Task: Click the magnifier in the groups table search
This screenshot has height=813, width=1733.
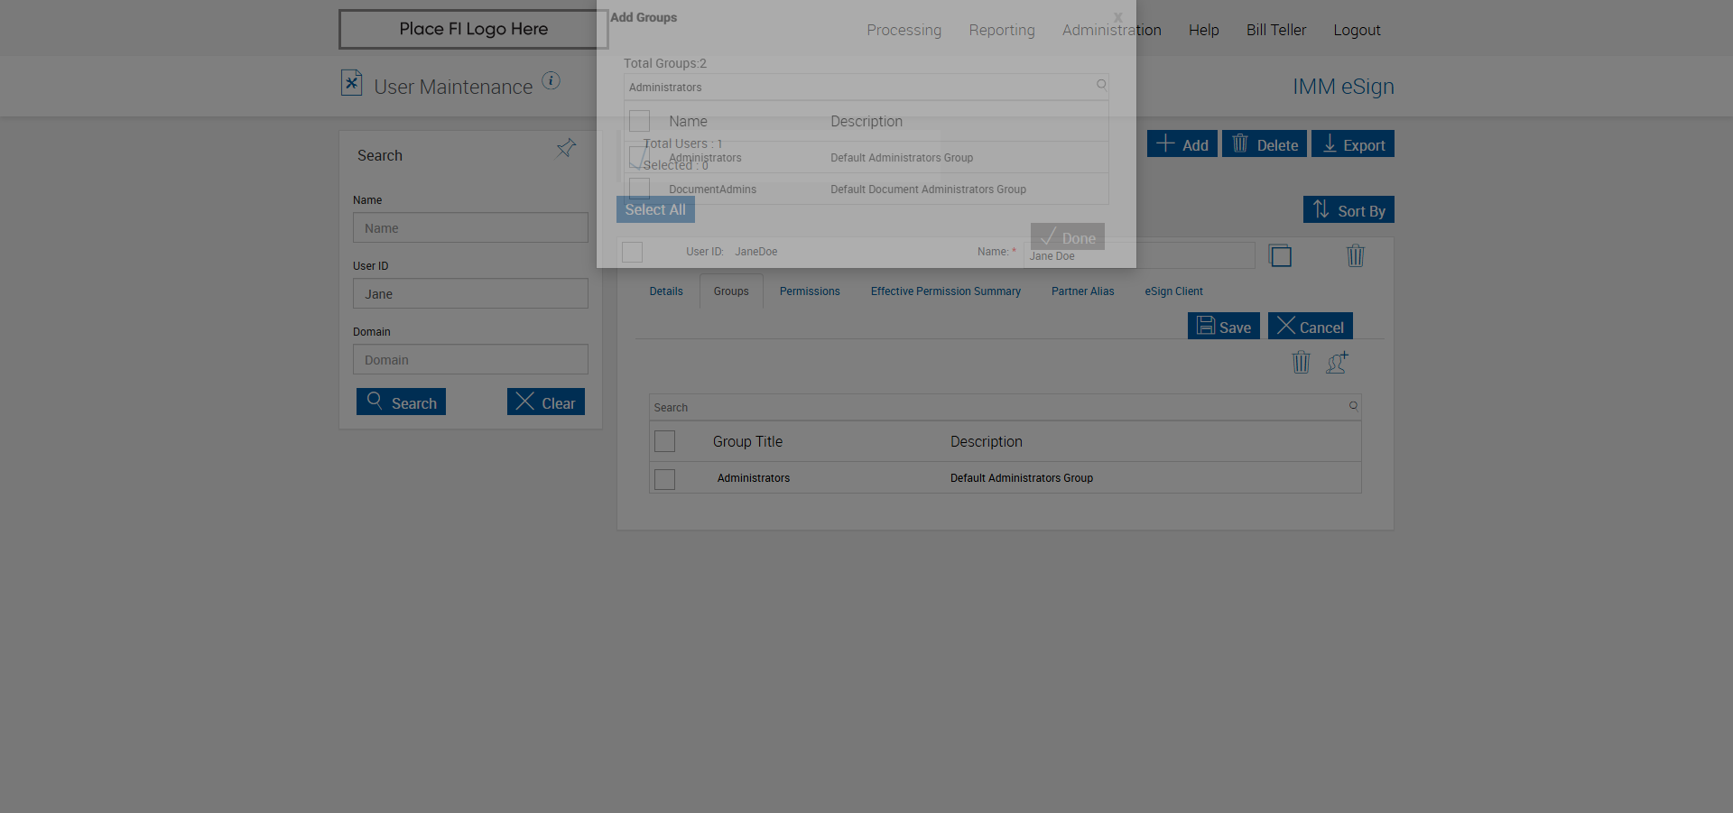Action: pos(1353,406)
